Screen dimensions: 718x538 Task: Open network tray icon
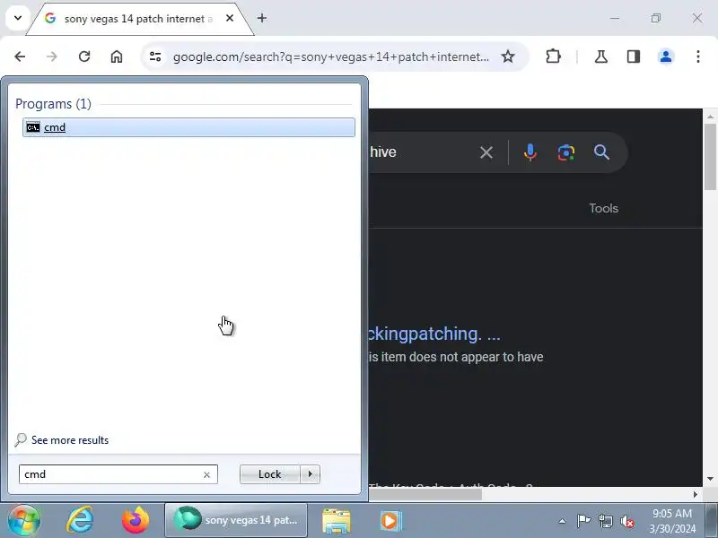(x=605, y=521)
